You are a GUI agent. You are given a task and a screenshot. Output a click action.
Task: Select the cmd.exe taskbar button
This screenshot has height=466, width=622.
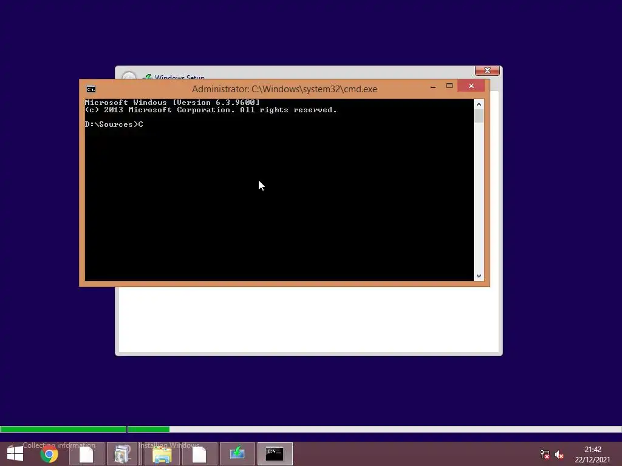pyautogui.click(x=275, y=454)
